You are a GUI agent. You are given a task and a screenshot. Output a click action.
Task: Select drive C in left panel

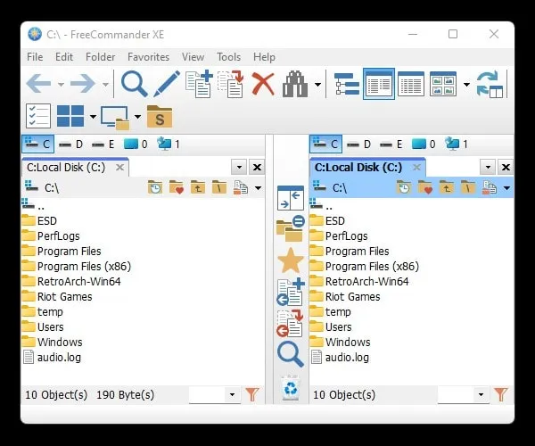point(37,145)
